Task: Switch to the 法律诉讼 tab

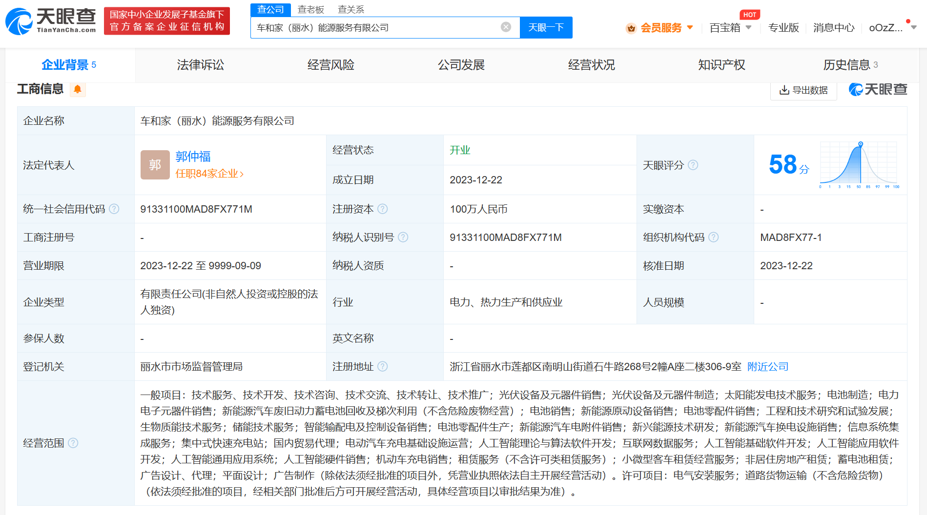Action: 200,65
